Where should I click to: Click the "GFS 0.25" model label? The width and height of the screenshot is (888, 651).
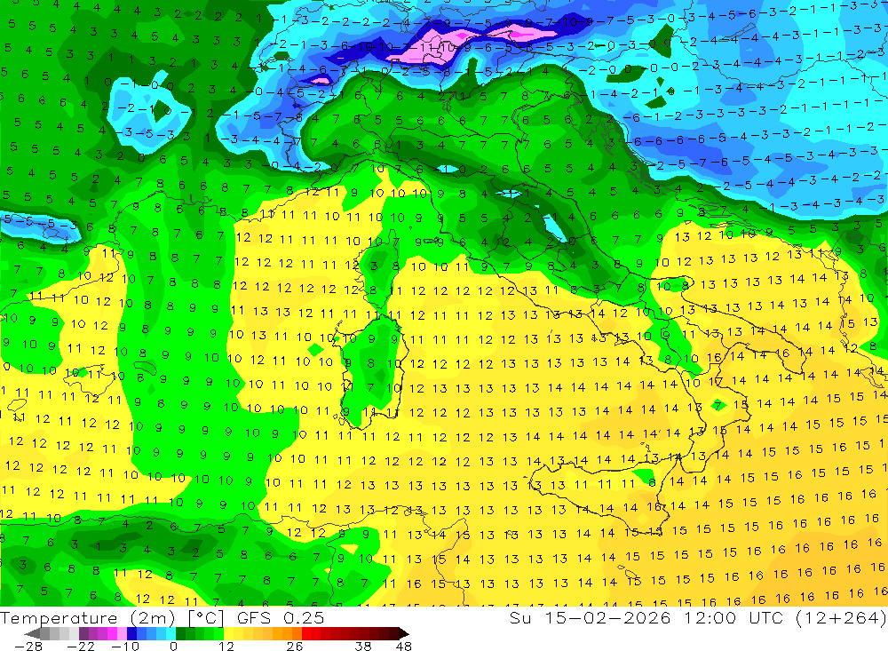[x=281, y=617]
